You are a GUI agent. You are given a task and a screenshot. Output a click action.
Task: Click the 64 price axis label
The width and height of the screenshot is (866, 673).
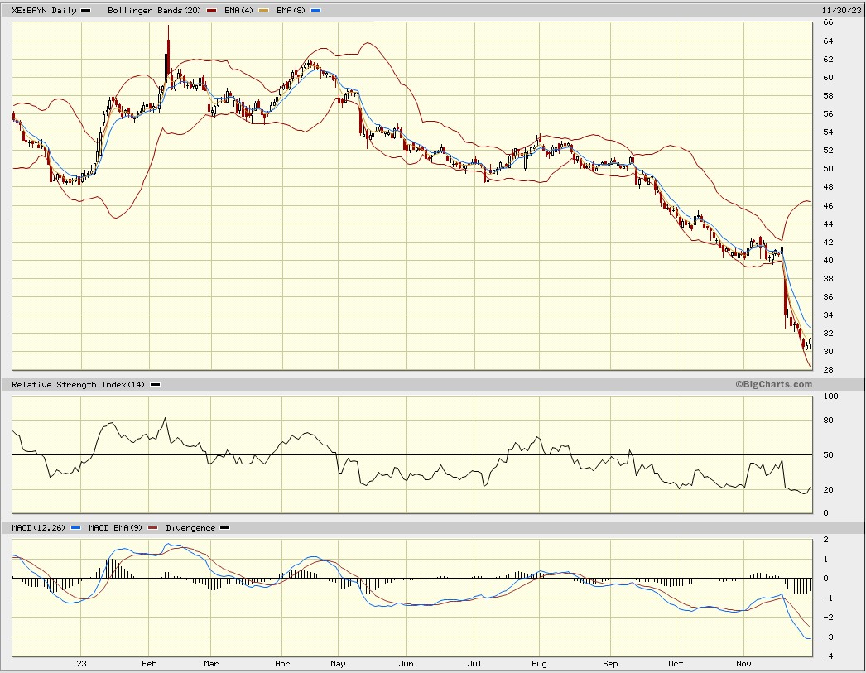pyautogui.click(x=828, y=41)
